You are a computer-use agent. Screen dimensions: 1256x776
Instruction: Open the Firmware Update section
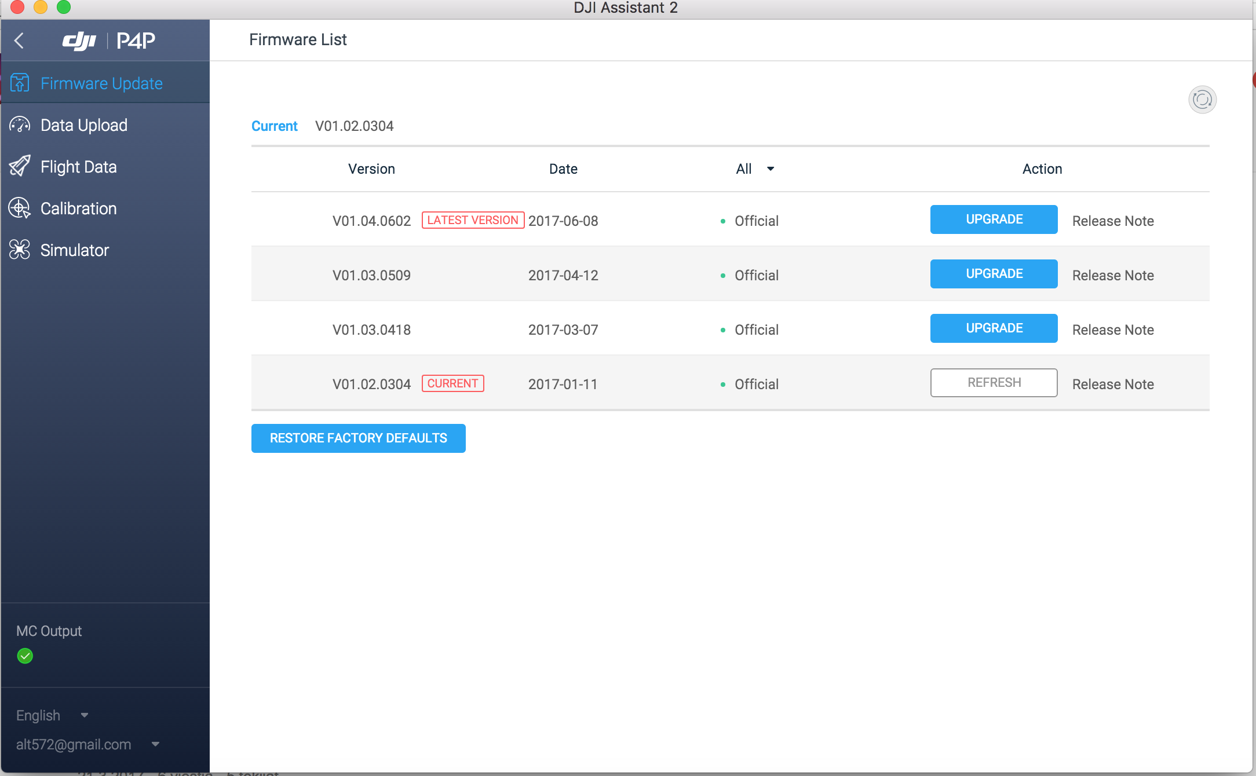coord(105,83)
